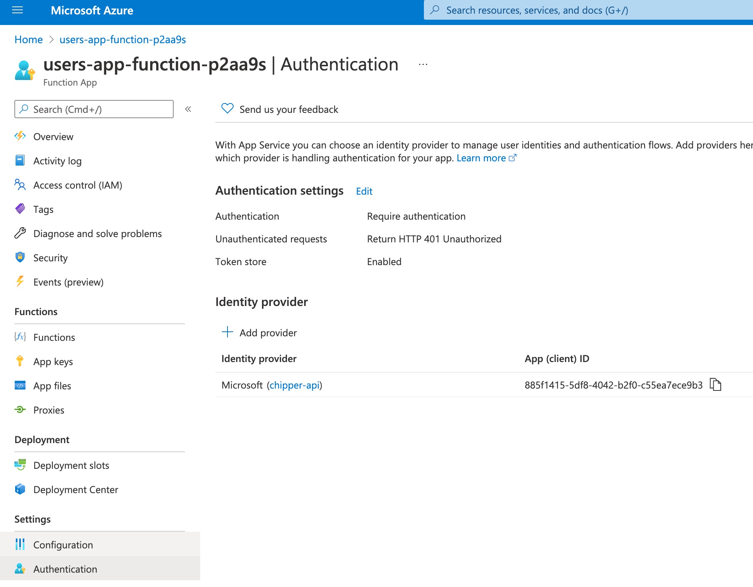
Task: Click the heart icon for feedback
Action: pyautogui.click(x=227, y=108)
